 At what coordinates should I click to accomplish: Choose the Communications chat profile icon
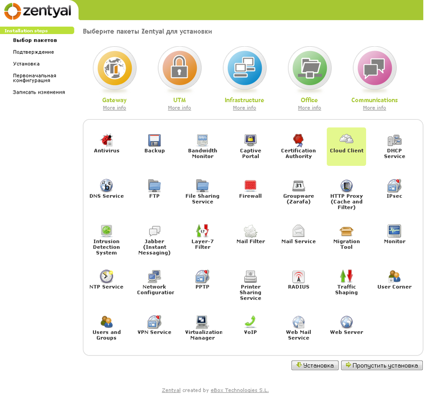click(x=375, y=68)
